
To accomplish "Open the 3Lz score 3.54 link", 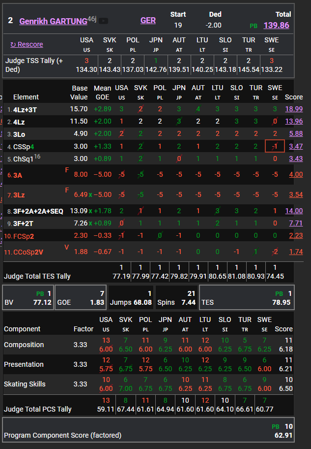I will (296, 195).
